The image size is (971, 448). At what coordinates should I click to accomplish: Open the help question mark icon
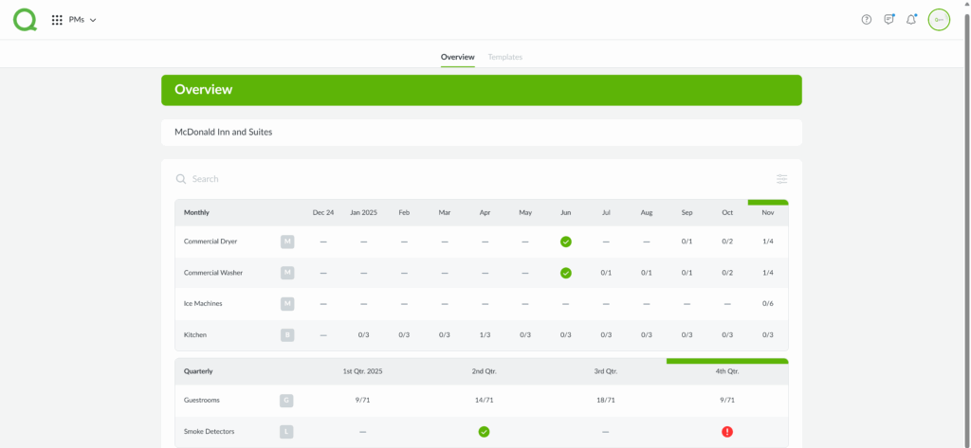coord(866,20)
